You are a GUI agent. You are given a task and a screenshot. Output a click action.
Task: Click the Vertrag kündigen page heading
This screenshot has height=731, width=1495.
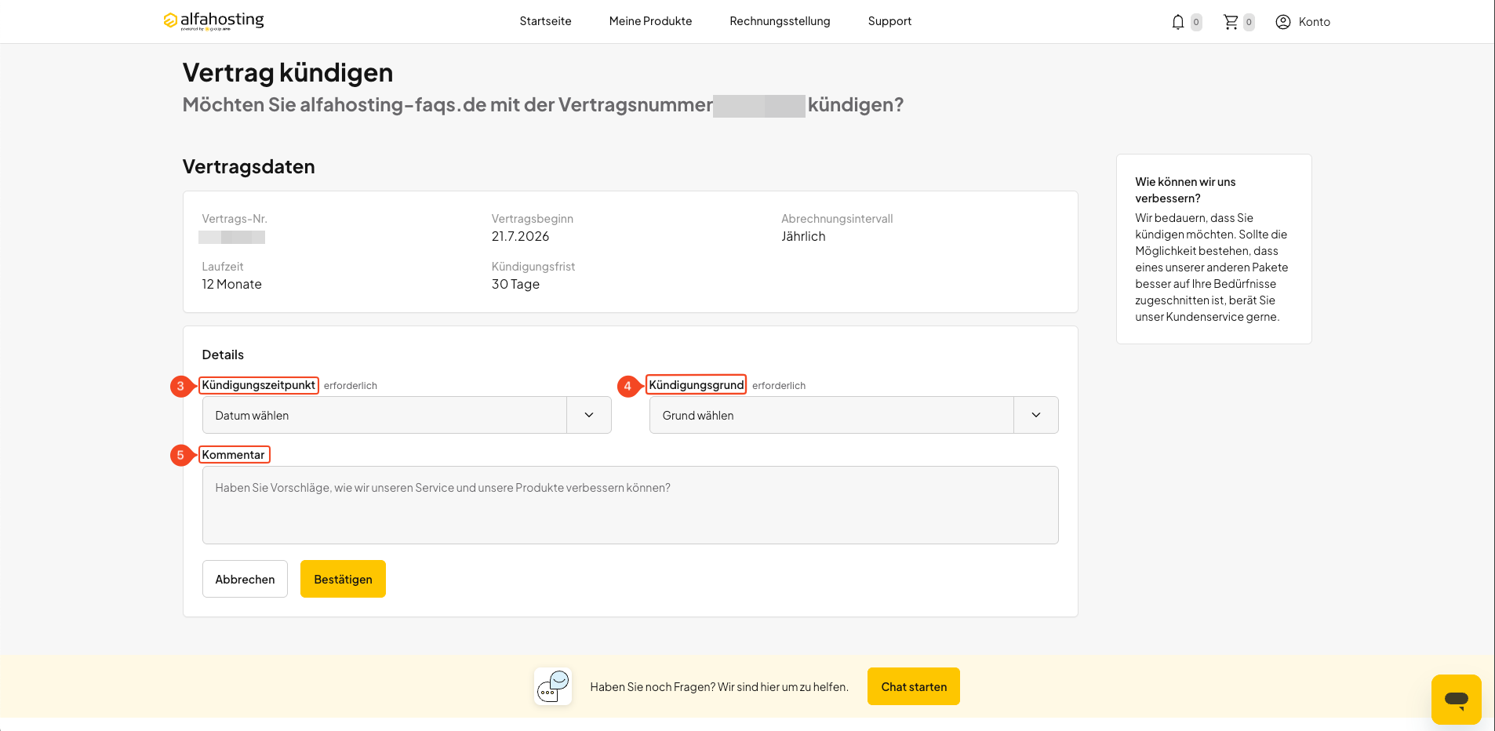coord(288,72)
